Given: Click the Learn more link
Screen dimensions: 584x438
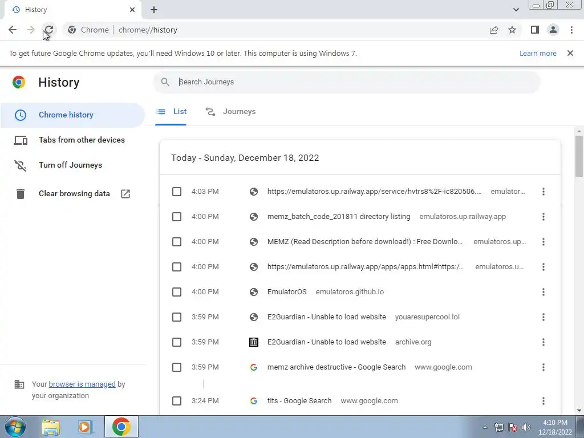Looking at the screenshot, I should tap(538, 53).
